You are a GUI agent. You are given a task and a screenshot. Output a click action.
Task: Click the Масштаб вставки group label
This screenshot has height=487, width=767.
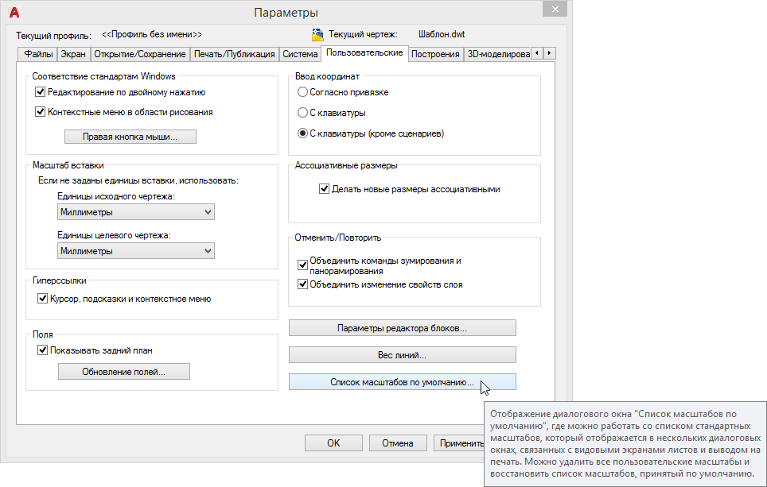click(68, 165)
